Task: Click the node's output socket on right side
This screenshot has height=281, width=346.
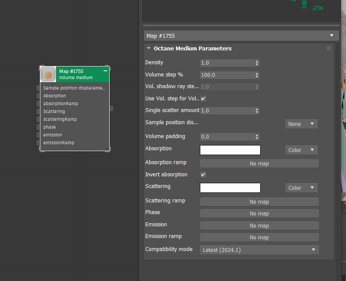Action: 112,108
